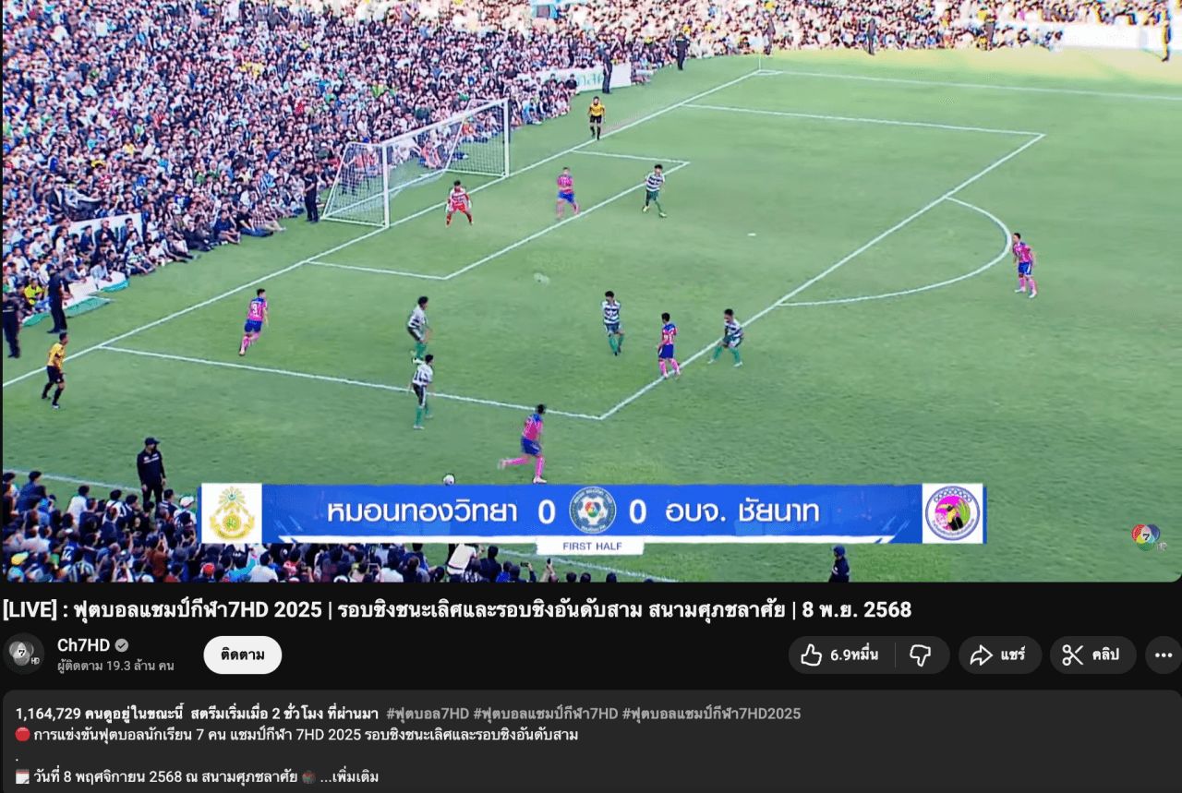1182x793 pixels.
Task: Click the live video player area
Action: click(x=591, y=291)
